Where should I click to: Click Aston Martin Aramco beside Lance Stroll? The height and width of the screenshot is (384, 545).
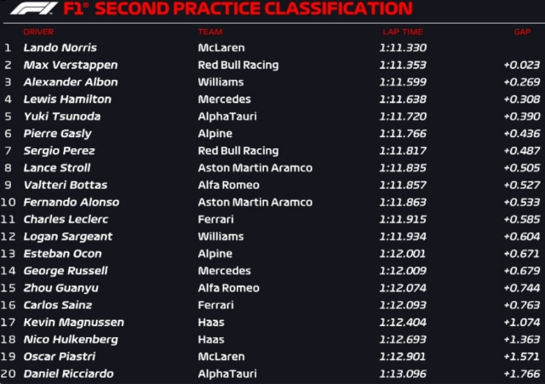click(x=255, y=168)
